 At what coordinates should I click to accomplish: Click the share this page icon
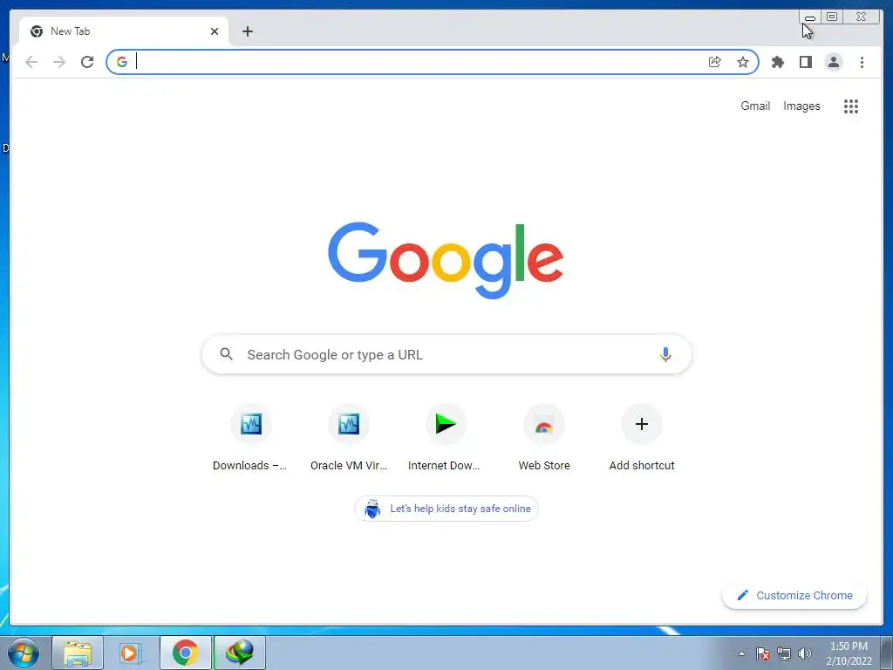[x=715, y=62]
